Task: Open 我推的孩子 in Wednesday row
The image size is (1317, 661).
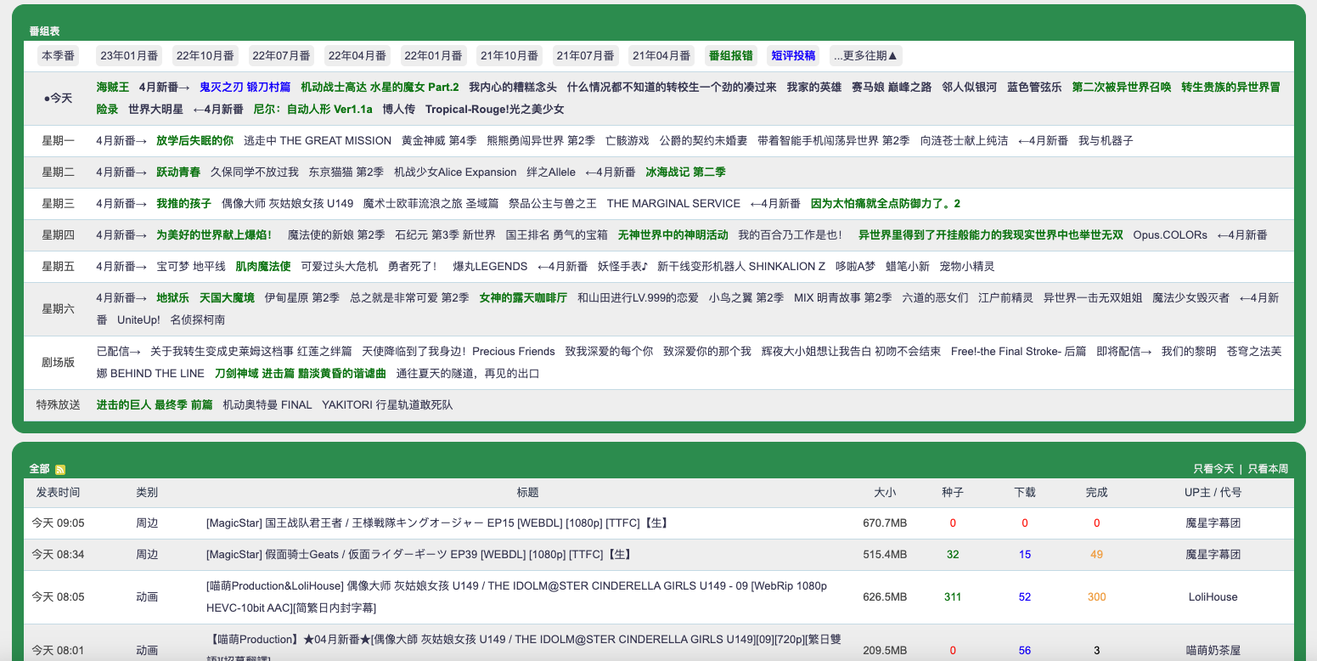Action: [x=183, y=204]
